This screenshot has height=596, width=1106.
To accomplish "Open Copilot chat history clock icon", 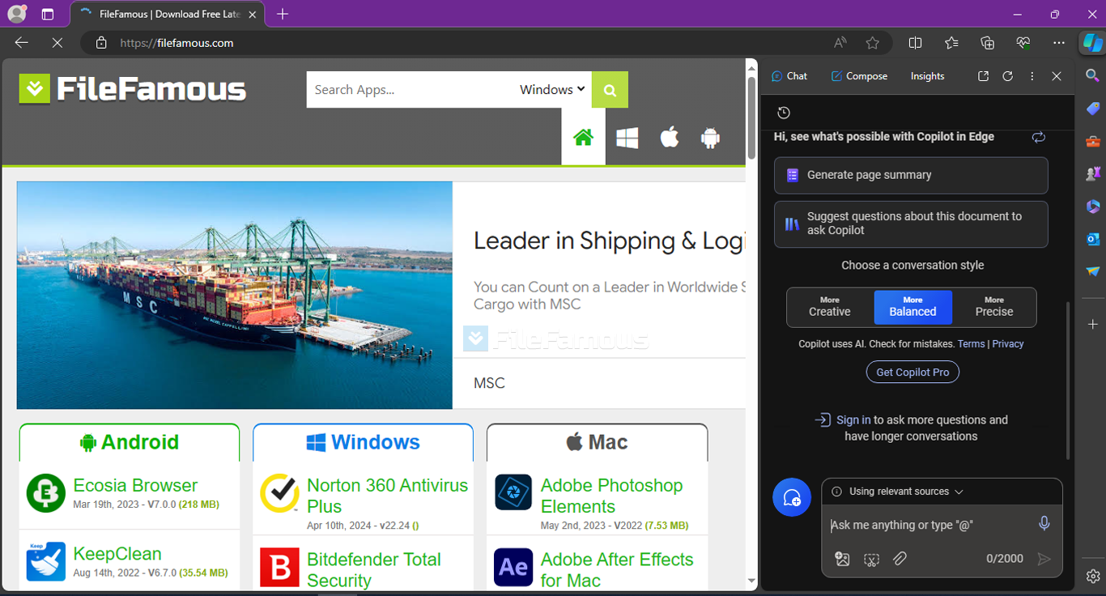I will pos(783,113).
